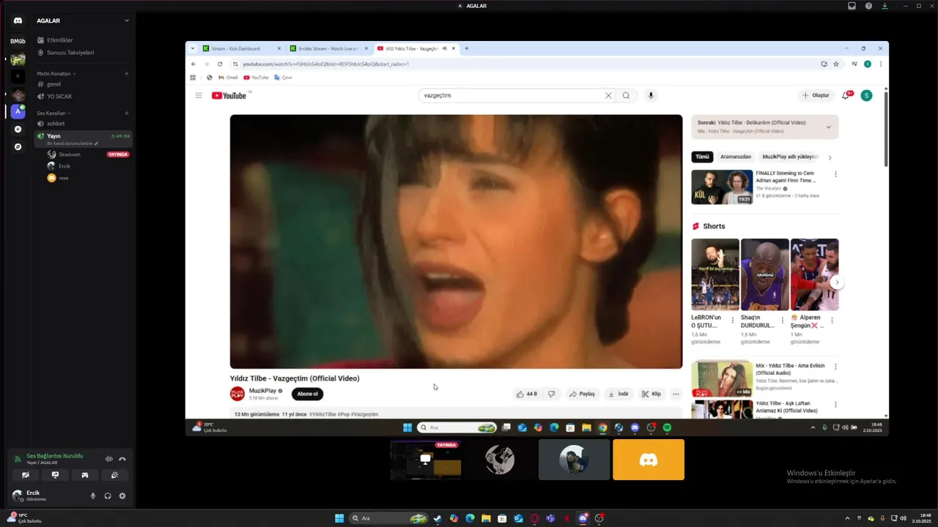This screenshot has height=527, width=938.
Task: Clear the YouTube search with X icon
Action: [x=608, y=95]
